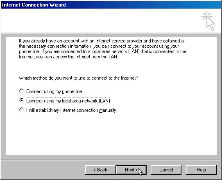Screen dimensions: 222x180
Task: Go to the previous step with Back
Action: click(100, 170)
